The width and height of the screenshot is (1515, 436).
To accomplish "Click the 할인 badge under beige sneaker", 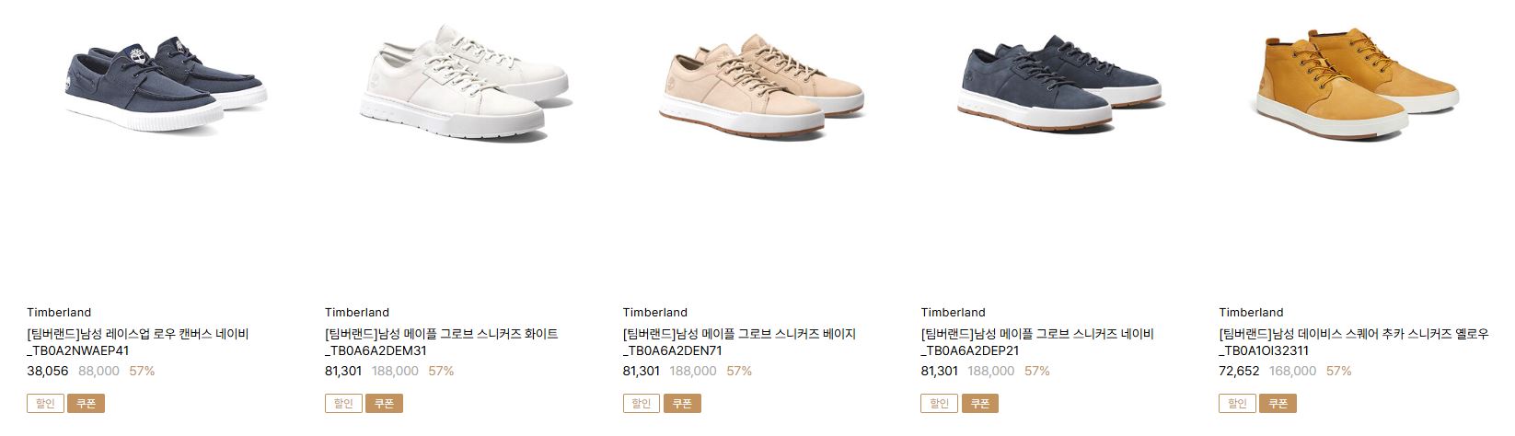I will [642, 403].
